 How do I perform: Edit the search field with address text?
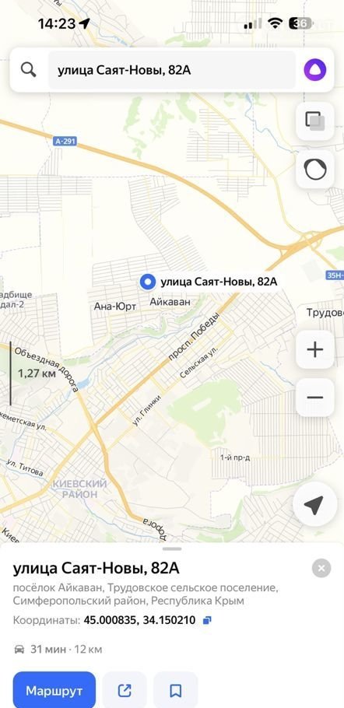click(x=171, y=70)
